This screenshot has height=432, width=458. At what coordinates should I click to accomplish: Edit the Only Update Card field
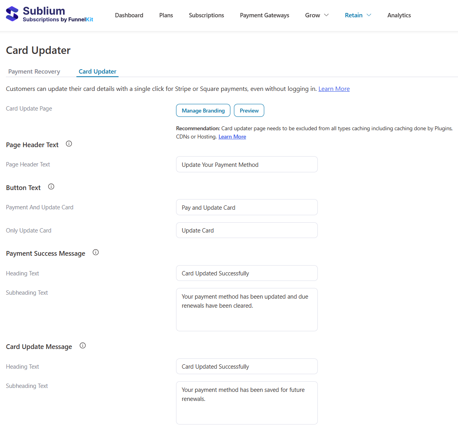(247, 230)
